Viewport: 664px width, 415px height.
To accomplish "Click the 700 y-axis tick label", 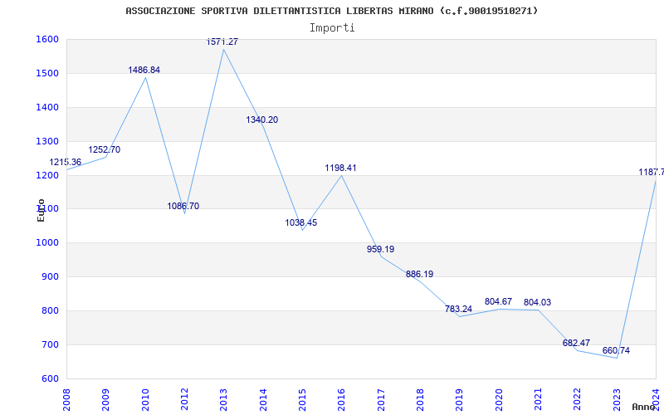I will coord(50,344).
